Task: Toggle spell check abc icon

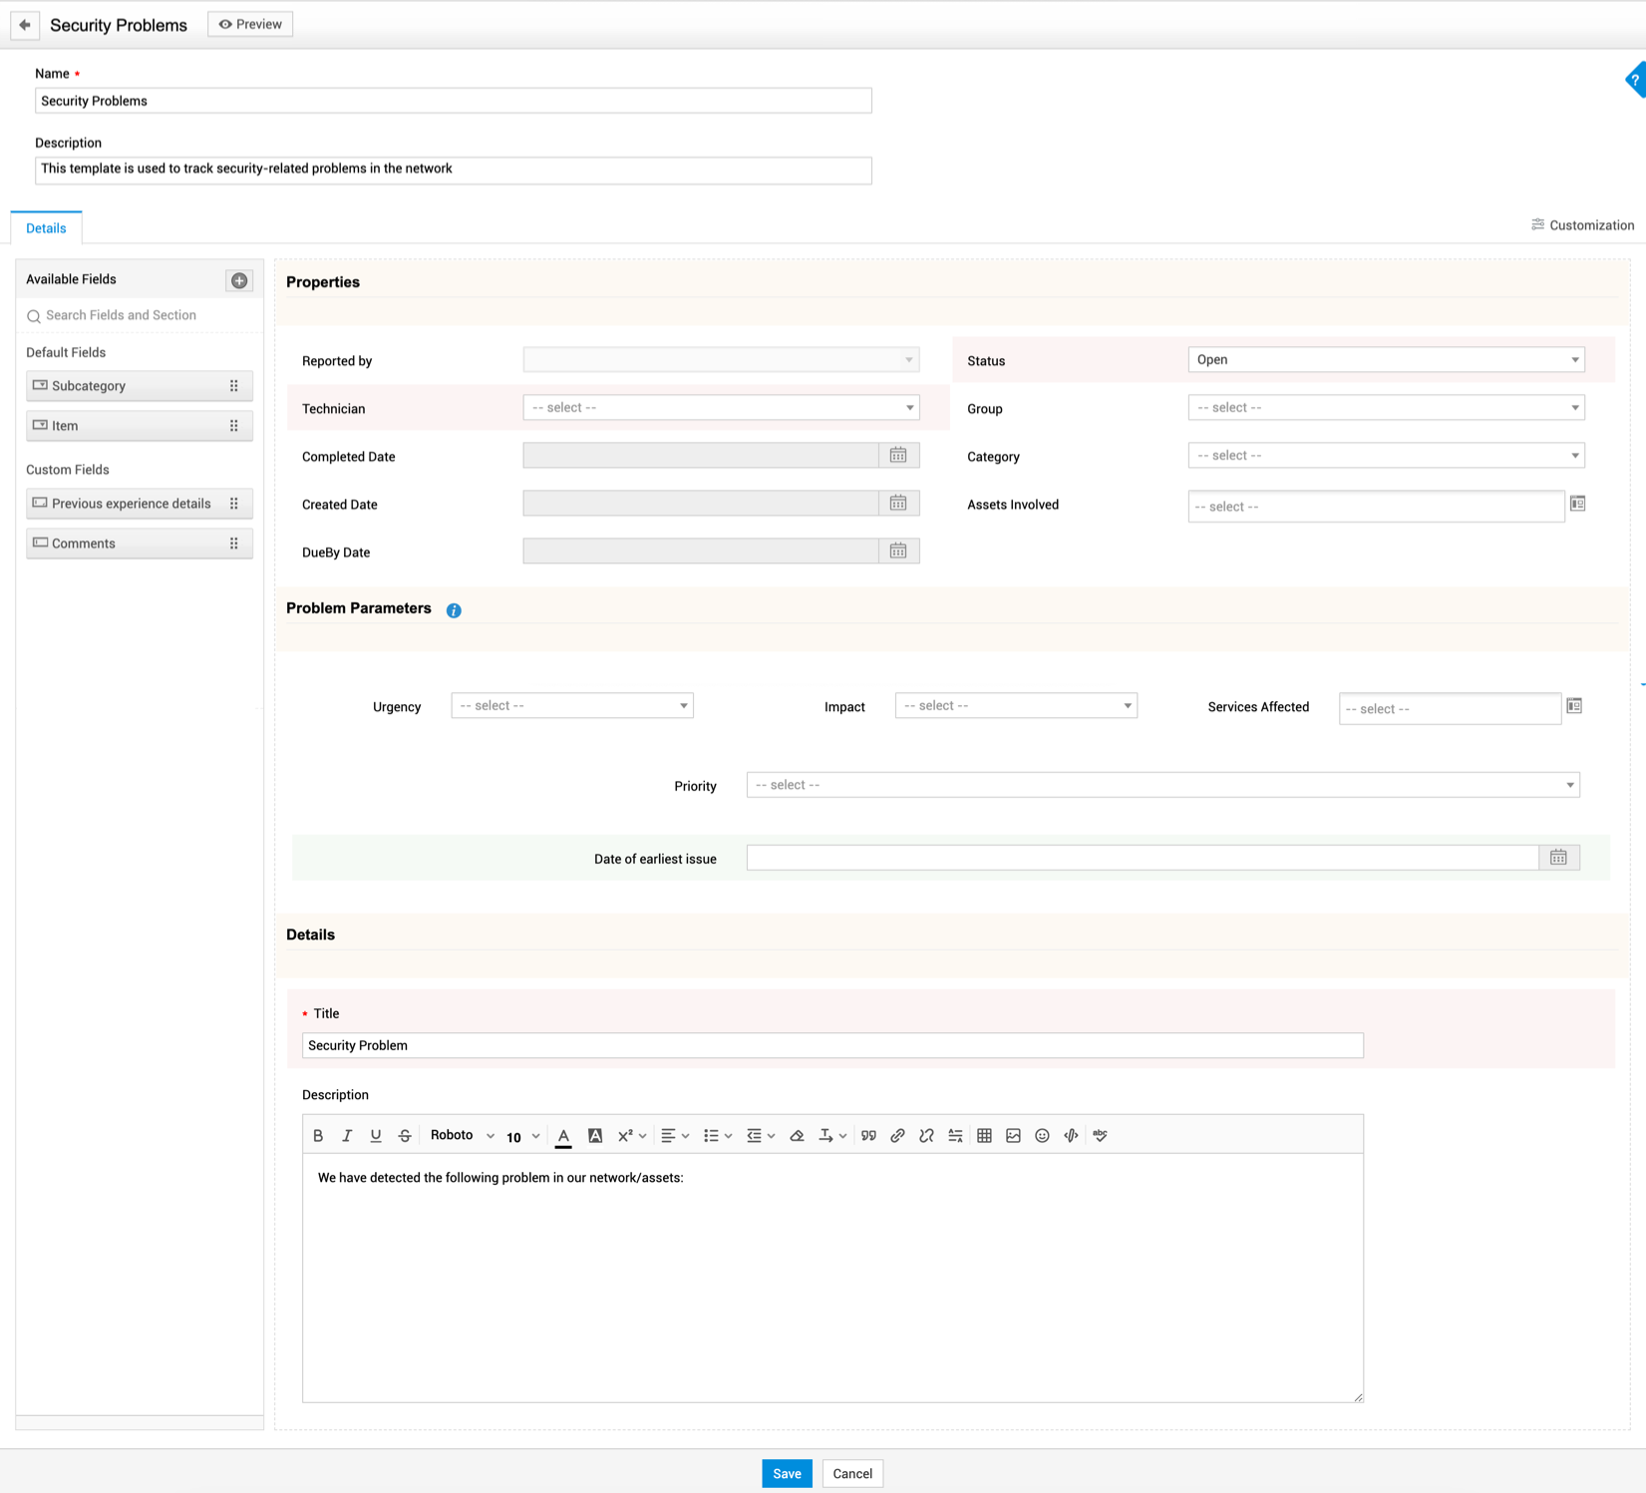Action: (x=1100, y=1136)
